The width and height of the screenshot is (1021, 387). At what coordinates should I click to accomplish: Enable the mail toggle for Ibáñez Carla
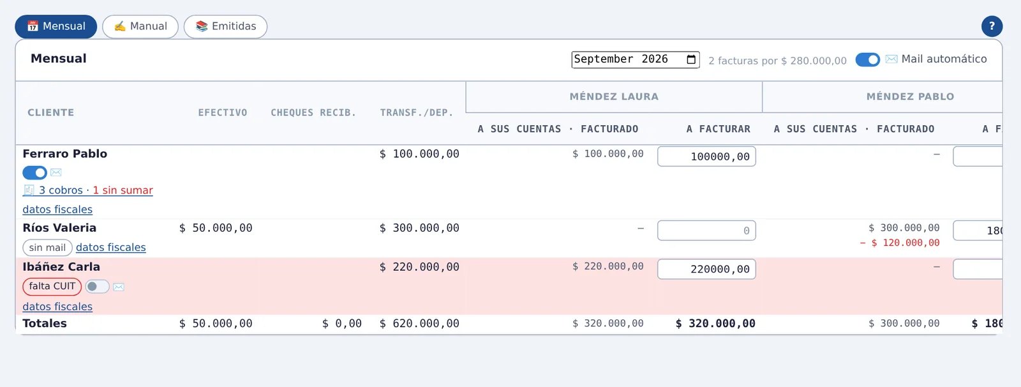[97, 287]
